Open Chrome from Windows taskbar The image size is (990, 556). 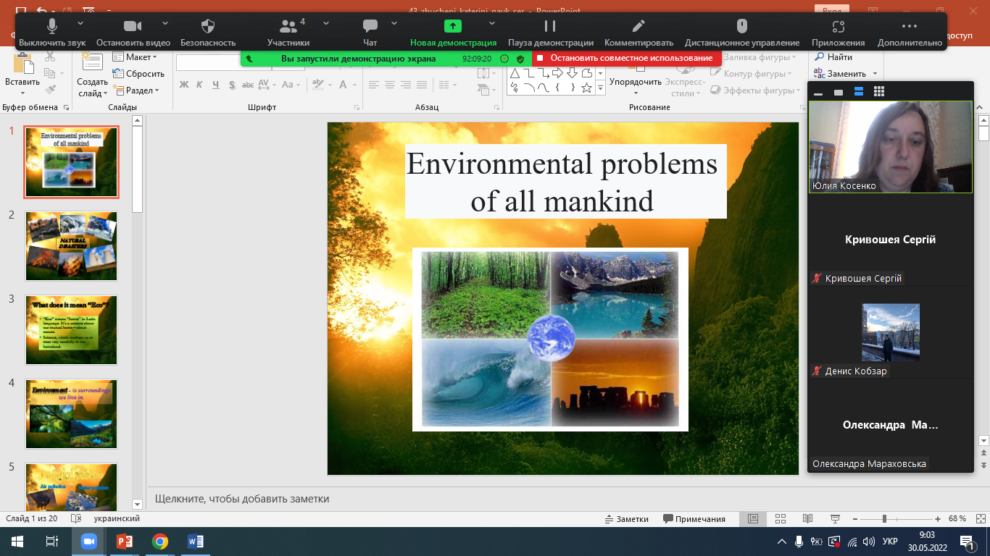(x=160, y=542)
